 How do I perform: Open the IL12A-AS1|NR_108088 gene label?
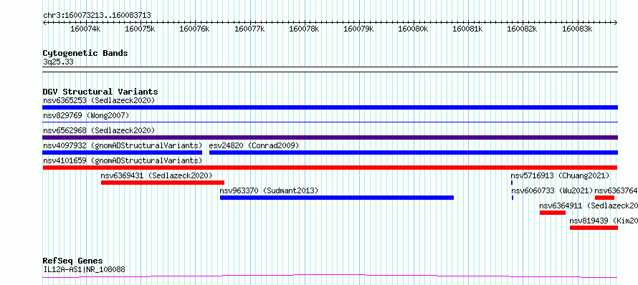pyautogui.click(x=84, y=269)
